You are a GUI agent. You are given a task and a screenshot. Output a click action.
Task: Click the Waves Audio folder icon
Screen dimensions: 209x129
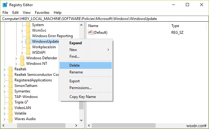[x=11, y=119]
